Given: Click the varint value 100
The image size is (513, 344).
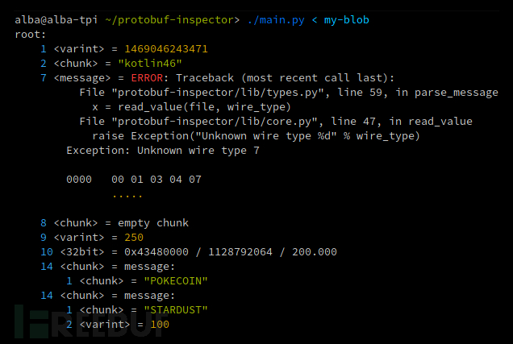Looking at the screenshot, I should [x=160, y=325].
